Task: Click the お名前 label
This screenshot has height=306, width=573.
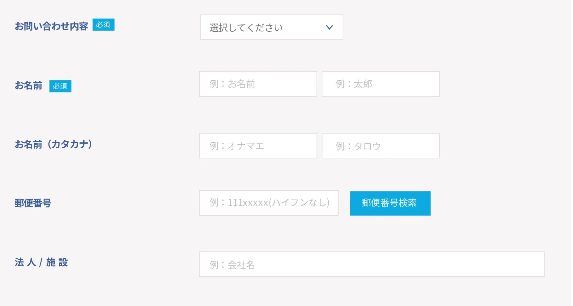Action: 28,86
